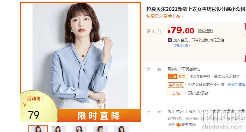The height and width of the screenshot is (132, 246).
Task: Click the main blue blouse product image
Action: pyautogui.click(x=80, y=56)
